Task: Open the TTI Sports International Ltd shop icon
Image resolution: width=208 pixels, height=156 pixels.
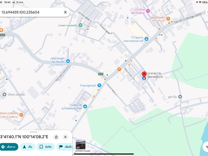Action: 146,39
